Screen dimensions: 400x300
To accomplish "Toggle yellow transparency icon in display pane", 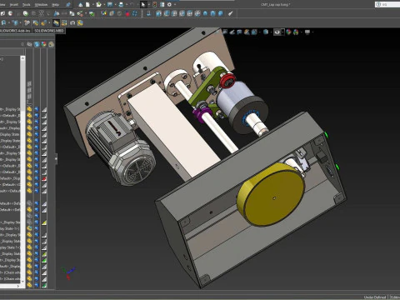I will pos(44,222).
